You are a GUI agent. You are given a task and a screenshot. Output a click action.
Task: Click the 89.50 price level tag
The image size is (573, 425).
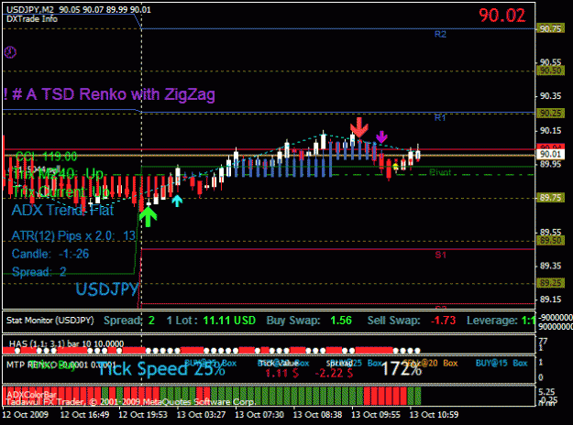click(550, 241)
